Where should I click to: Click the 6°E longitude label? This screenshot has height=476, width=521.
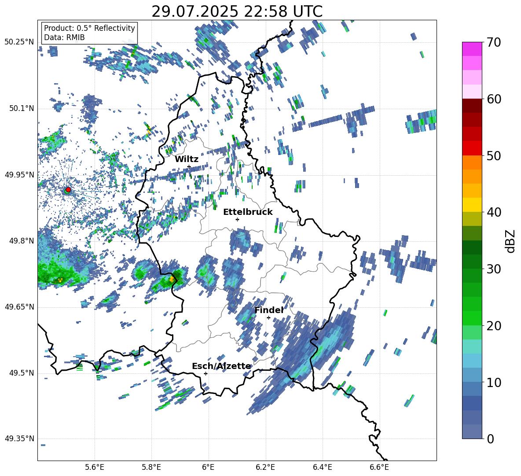(x=208, y=467)
